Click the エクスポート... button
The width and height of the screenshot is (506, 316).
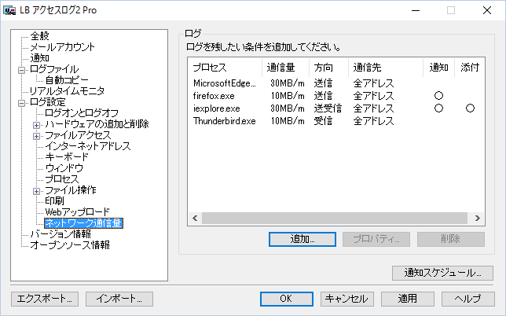(45, 299)
